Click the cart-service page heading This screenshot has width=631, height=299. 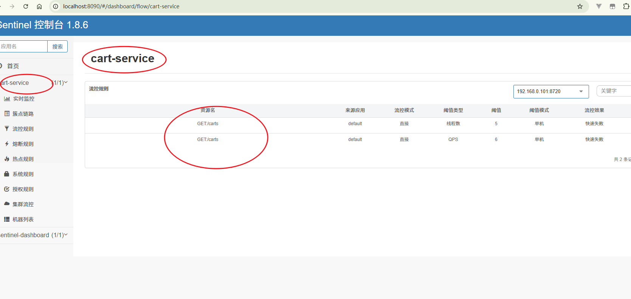click(x=122, y=58)
